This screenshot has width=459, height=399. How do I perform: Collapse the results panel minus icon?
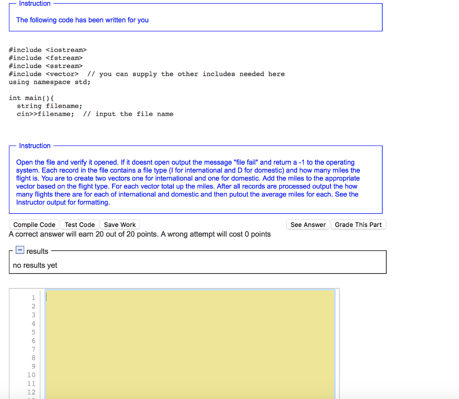coord(20,250)
